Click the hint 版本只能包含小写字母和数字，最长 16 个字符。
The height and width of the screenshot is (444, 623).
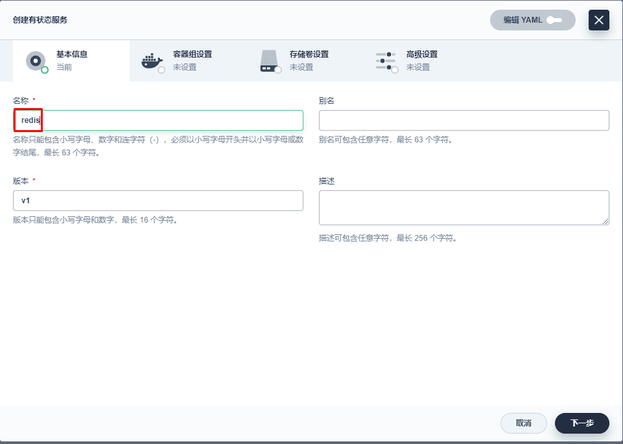pos(95,220)
